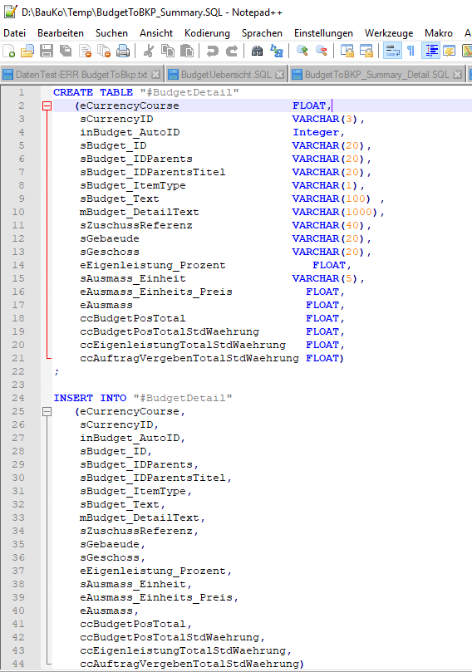Toggle show all characters pilcrow button
Viewport: 472px width, 672px height.
[411, 51]
